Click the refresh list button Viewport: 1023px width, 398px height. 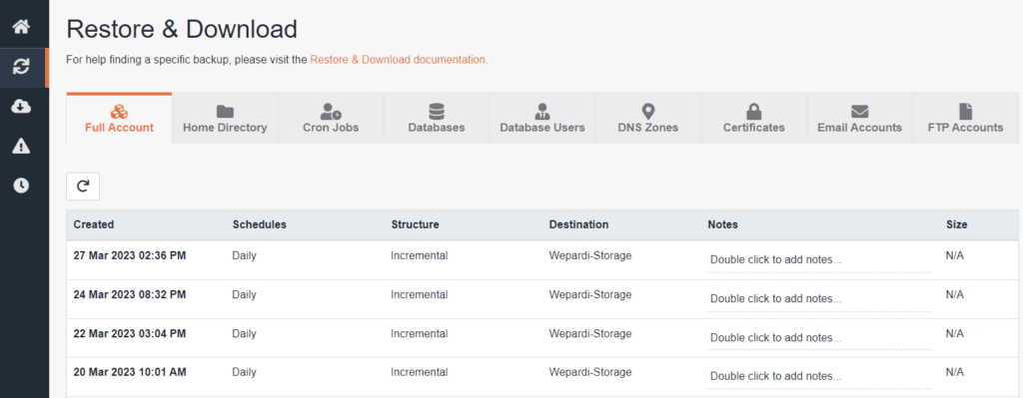(x=83, y=187)
